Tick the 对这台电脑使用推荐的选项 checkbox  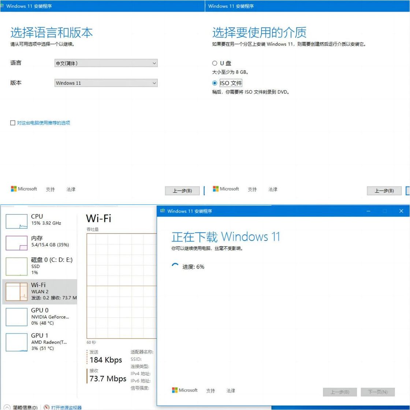pyautogui.click(x=12, y=123)
